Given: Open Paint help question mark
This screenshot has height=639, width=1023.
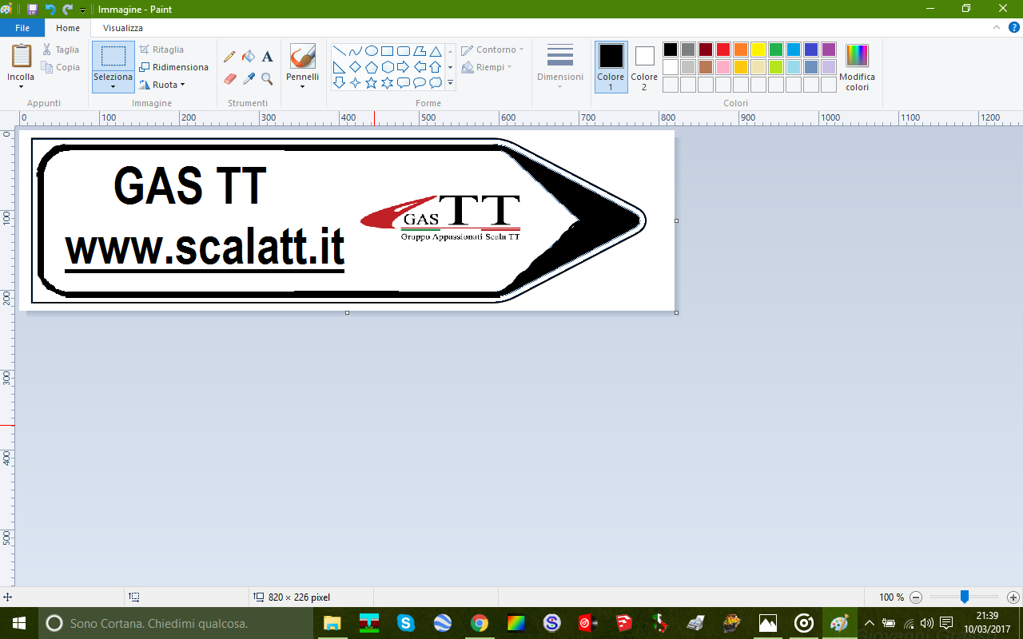Looking at the screenshot, I should (x=1014, y=27).
